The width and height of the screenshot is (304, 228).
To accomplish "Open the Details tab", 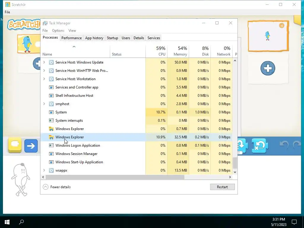I will [x=139, y=38].
